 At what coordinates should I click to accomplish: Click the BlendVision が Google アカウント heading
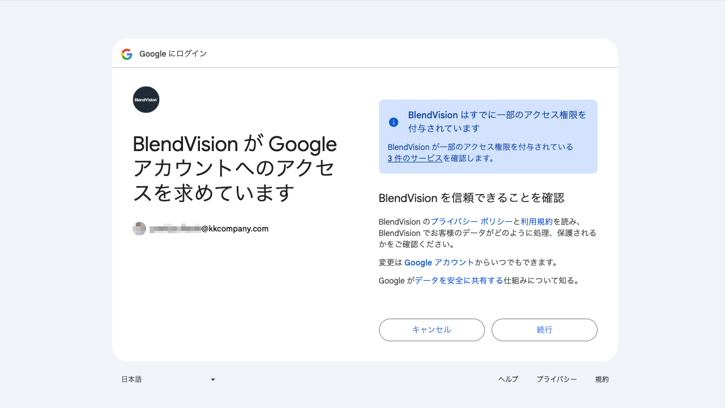tap(235, 169)
